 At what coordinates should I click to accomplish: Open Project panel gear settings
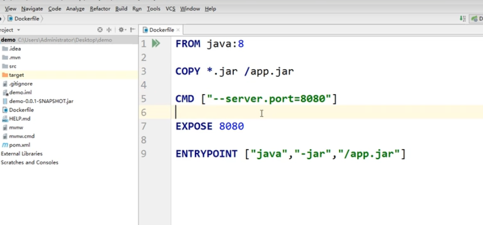pos(121,30)
